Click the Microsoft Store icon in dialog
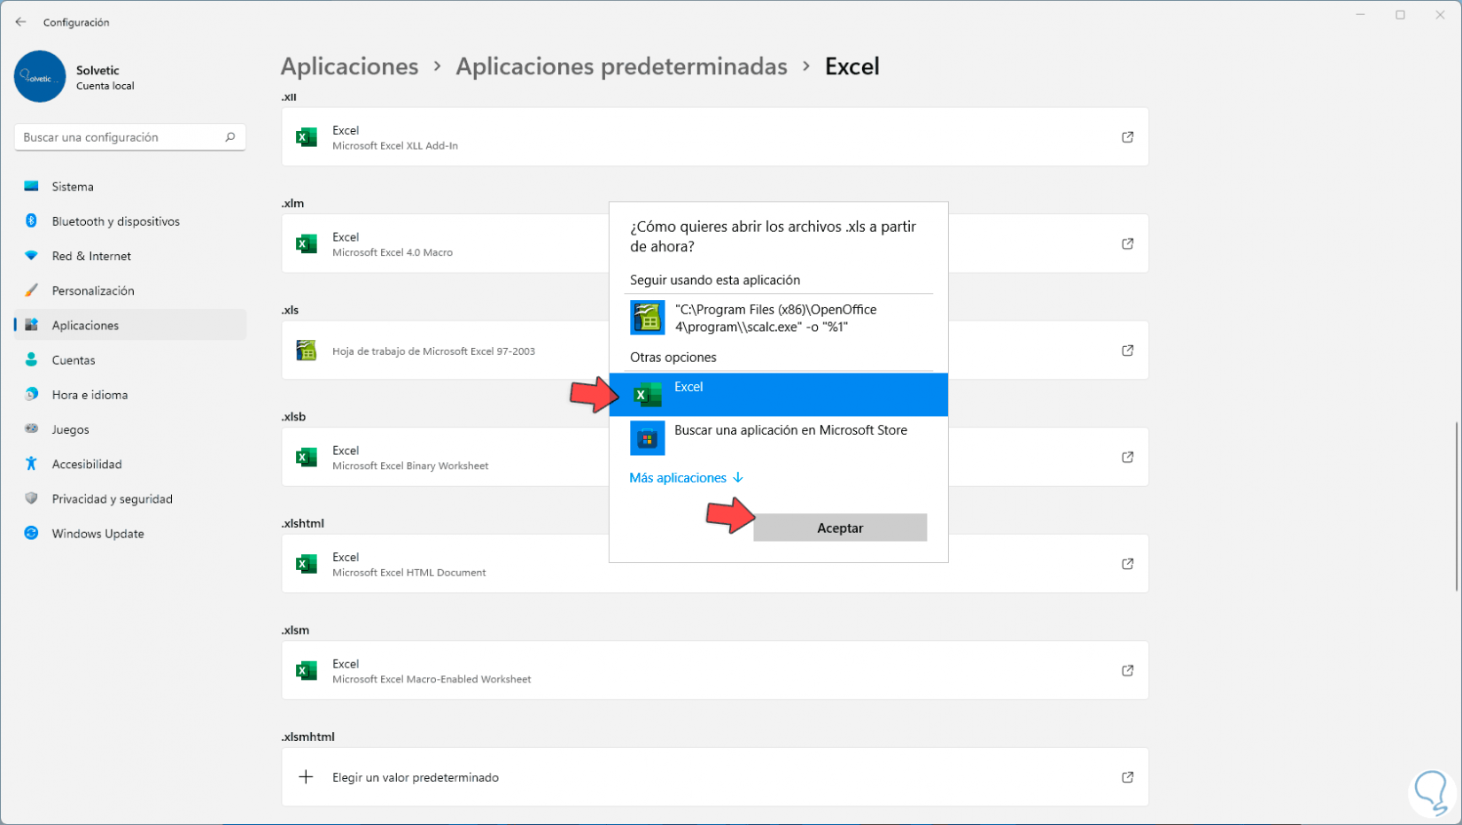The width and height of the screenshot is (1462, 825). tap(648, 438)
